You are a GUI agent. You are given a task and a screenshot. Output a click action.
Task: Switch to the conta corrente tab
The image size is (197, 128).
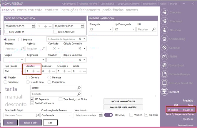pos(29,10)
